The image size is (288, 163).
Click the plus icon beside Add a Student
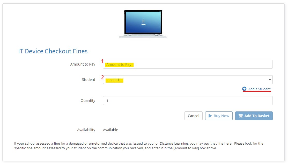coord(244,89)
